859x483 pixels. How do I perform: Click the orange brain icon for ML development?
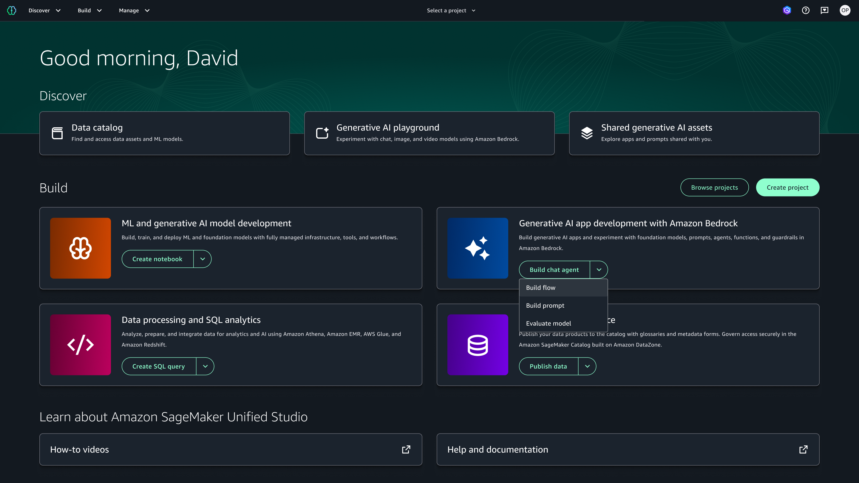(x=80, y=248)
